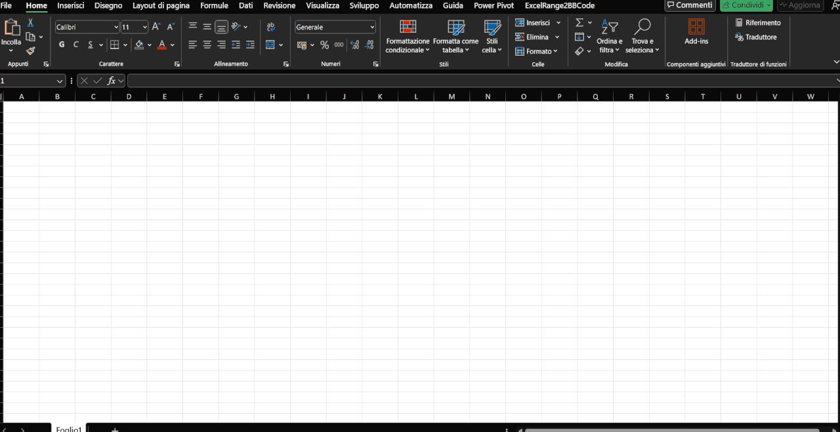Image resolution: width=840 pixels, height=432 pixels.
Task: Toggle left horizontal text alignment
Action: pyautogui.click(x=193, y=45)
